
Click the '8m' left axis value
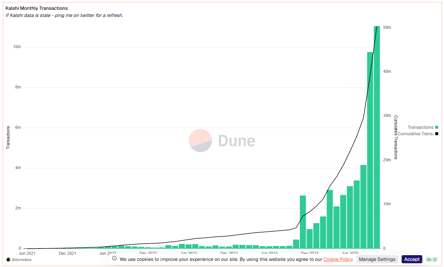(x=18, y=87)
